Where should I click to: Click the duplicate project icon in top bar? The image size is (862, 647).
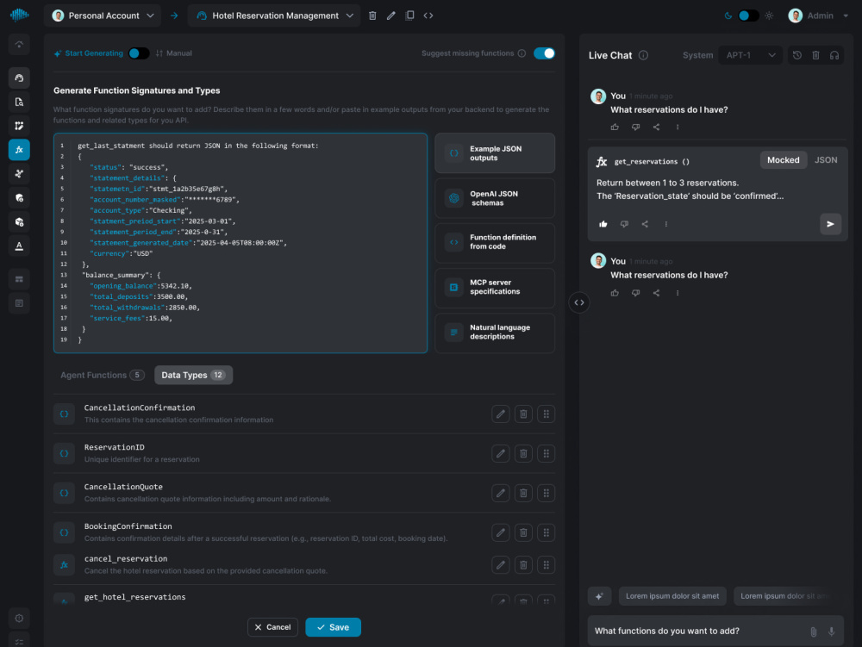click(x=409, y=16)
